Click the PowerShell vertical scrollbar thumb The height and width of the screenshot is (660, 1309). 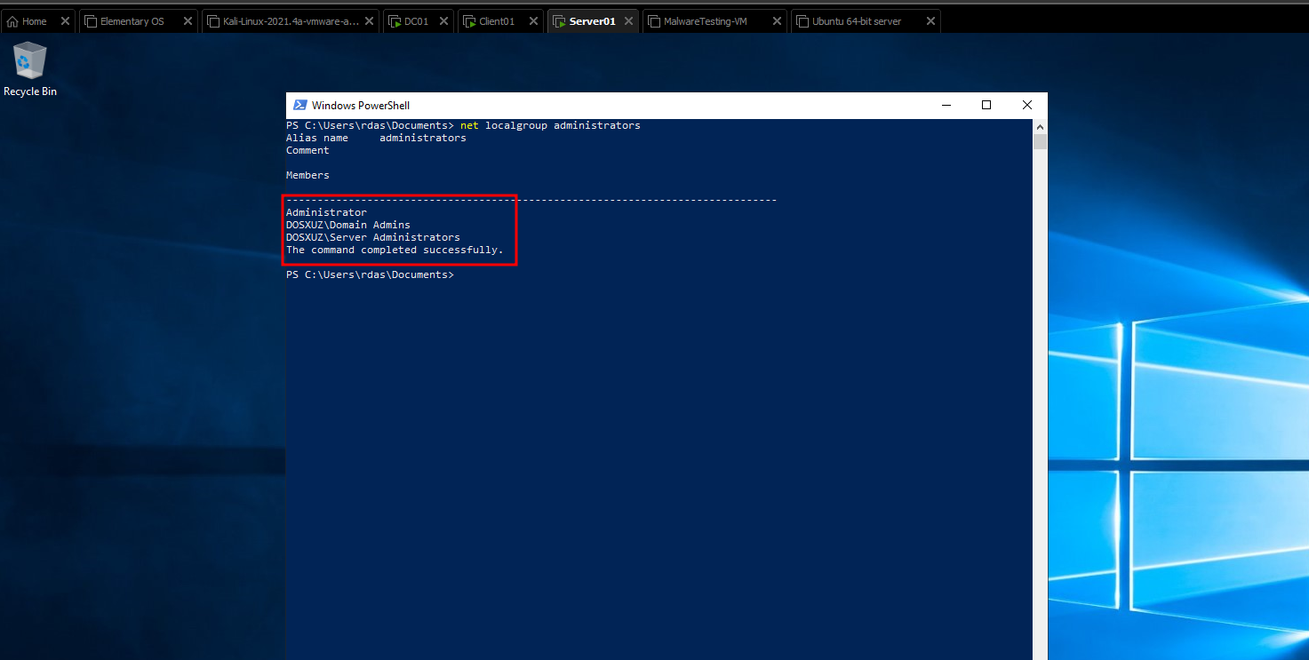1040,142
